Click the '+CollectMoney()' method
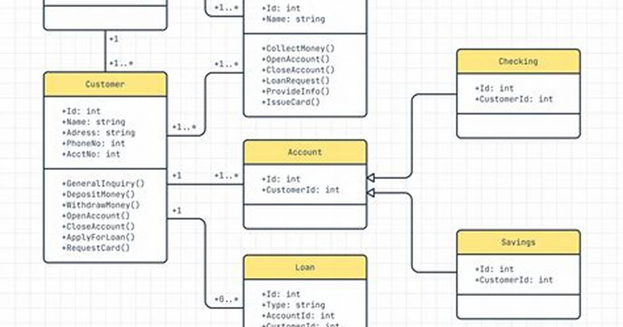 (x=298, y=48)
